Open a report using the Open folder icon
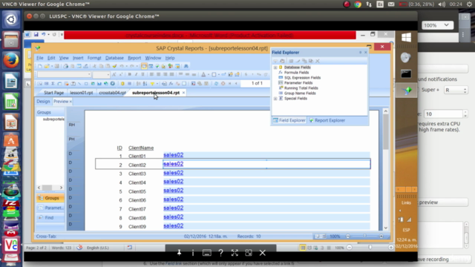Screen dimensions: 475x267 [47, 66]
